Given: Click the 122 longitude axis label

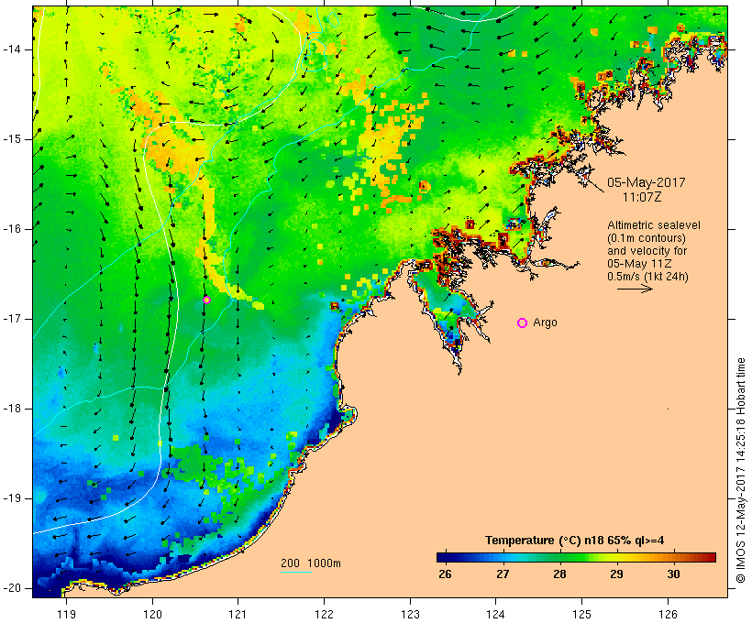Looking at the screenshot, I should 325,614.
